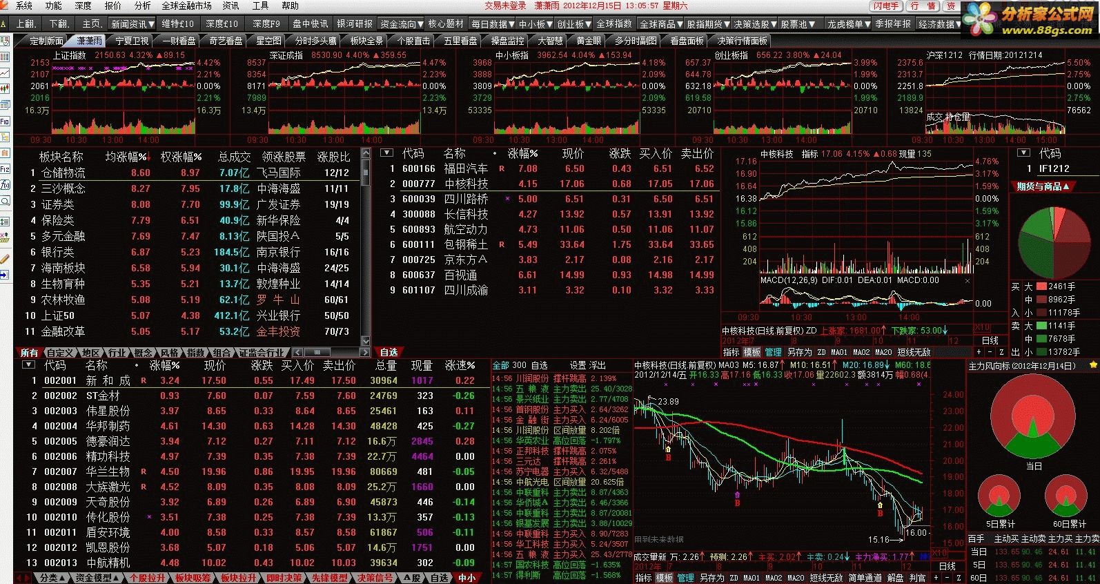1100x584 pixels.
Task: Expand the 资金模型 bottom menu
Action: coord(97,578)
